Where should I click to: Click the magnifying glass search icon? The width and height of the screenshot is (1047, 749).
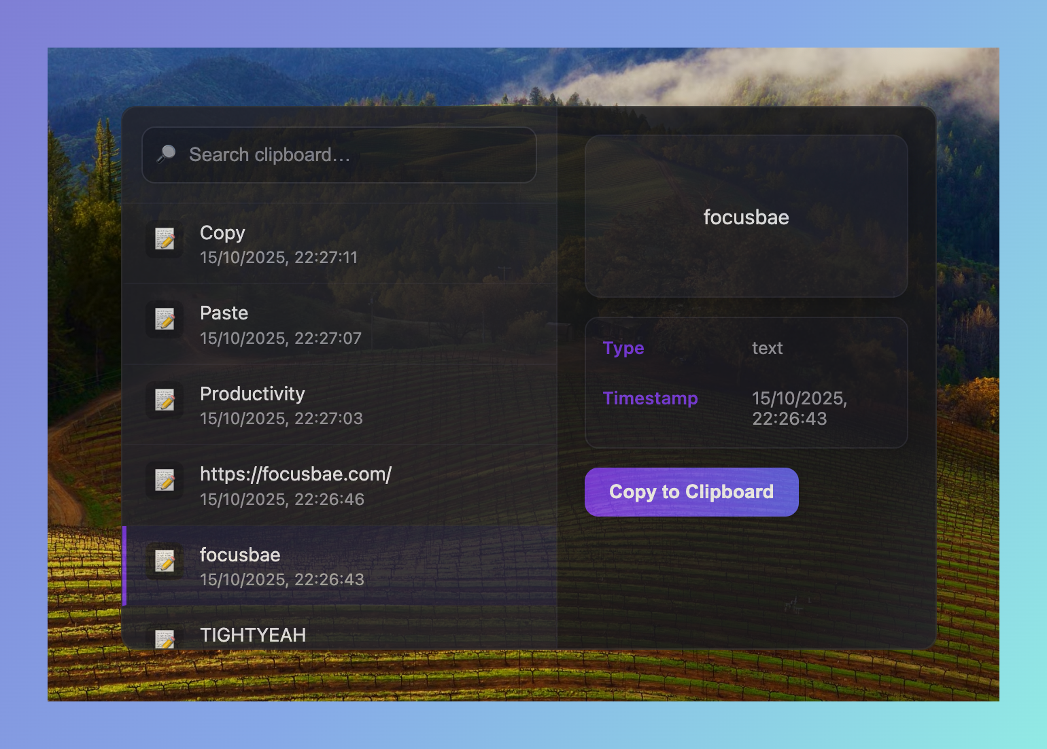tap(168, 154)
